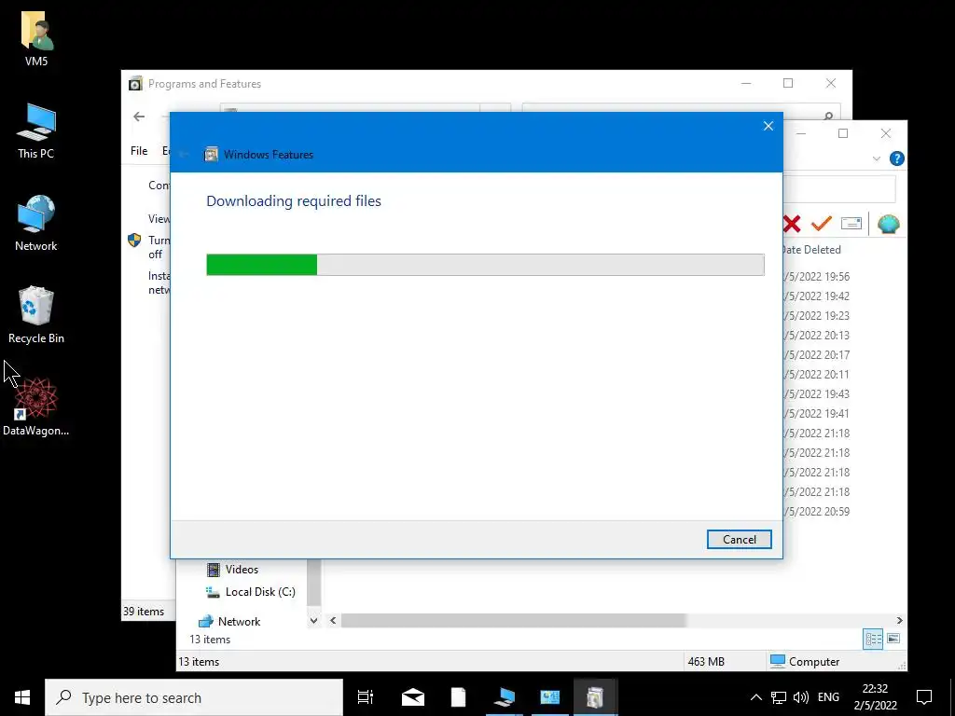Open the VM5 user folder on desktop
This screenshot has height=716, width=955.
36,37
